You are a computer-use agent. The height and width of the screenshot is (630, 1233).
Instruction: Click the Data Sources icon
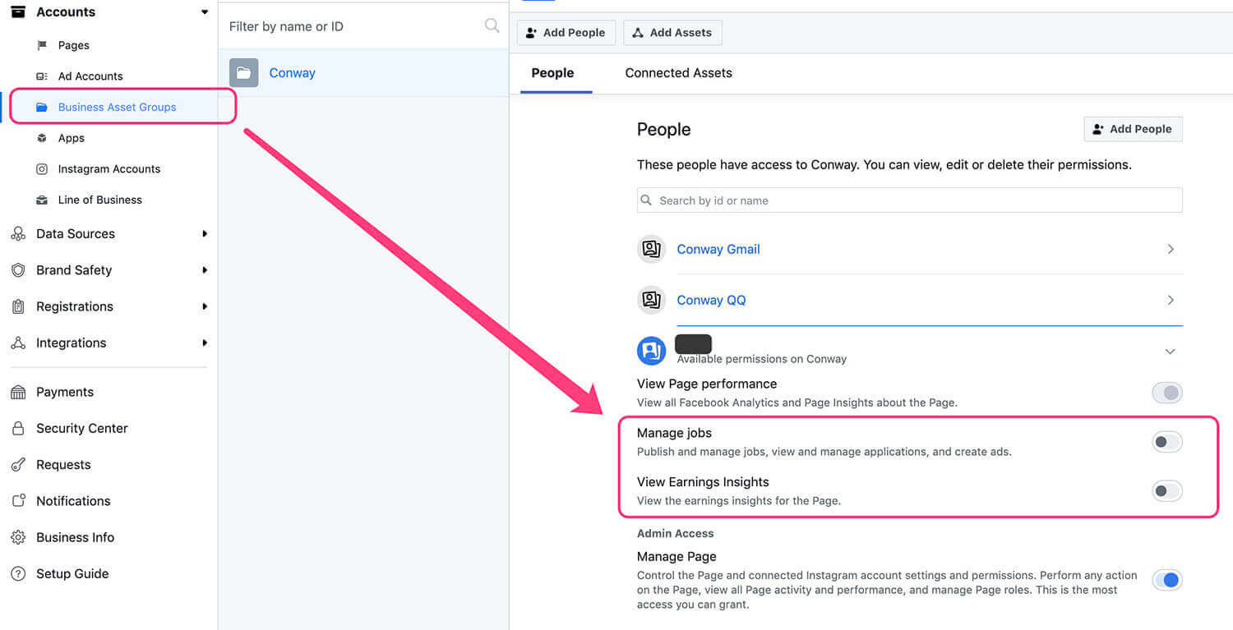(18, 234)
